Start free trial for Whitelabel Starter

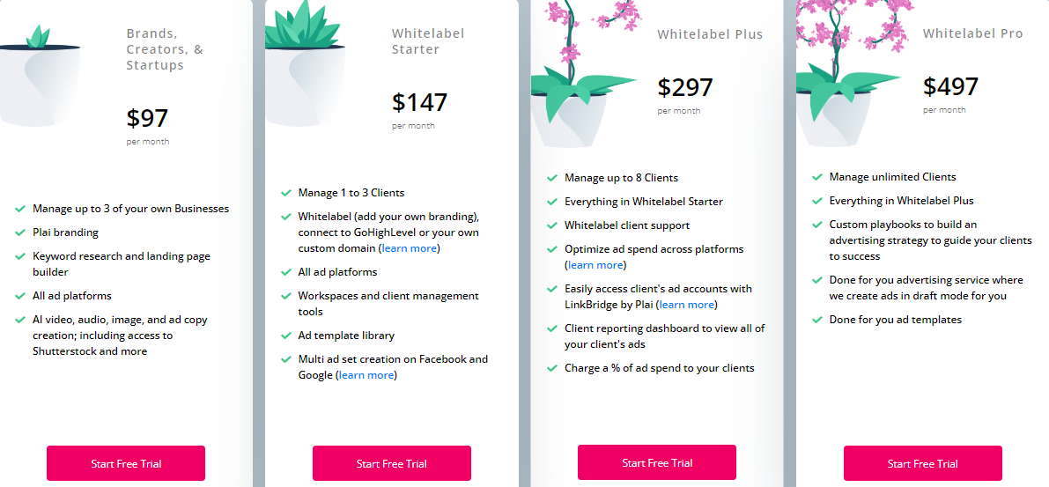click(392, 463)
